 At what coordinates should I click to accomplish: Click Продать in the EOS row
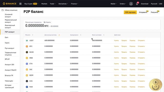tap(124, 81)
